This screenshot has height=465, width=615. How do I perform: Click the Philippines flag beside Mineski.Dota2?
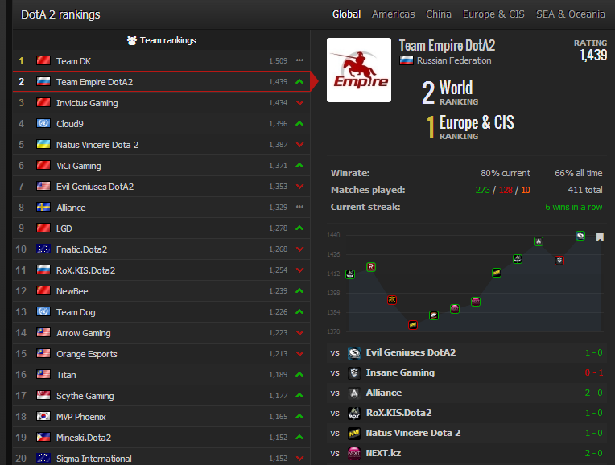(x=43, y=437)
